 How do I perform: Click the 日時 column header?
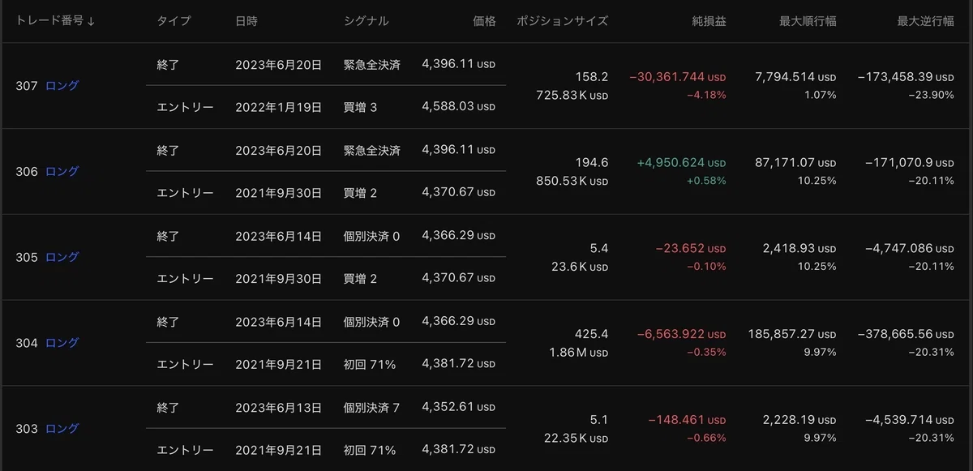point(246,21)
